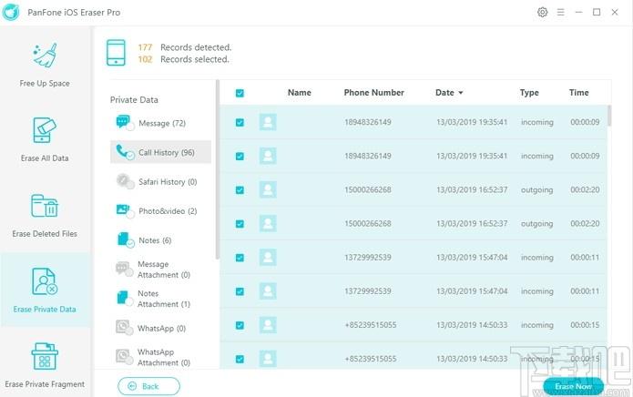Screen dimensions: 633x397
Task: Sort by Phone Number column header
Action: click(373, 92)
